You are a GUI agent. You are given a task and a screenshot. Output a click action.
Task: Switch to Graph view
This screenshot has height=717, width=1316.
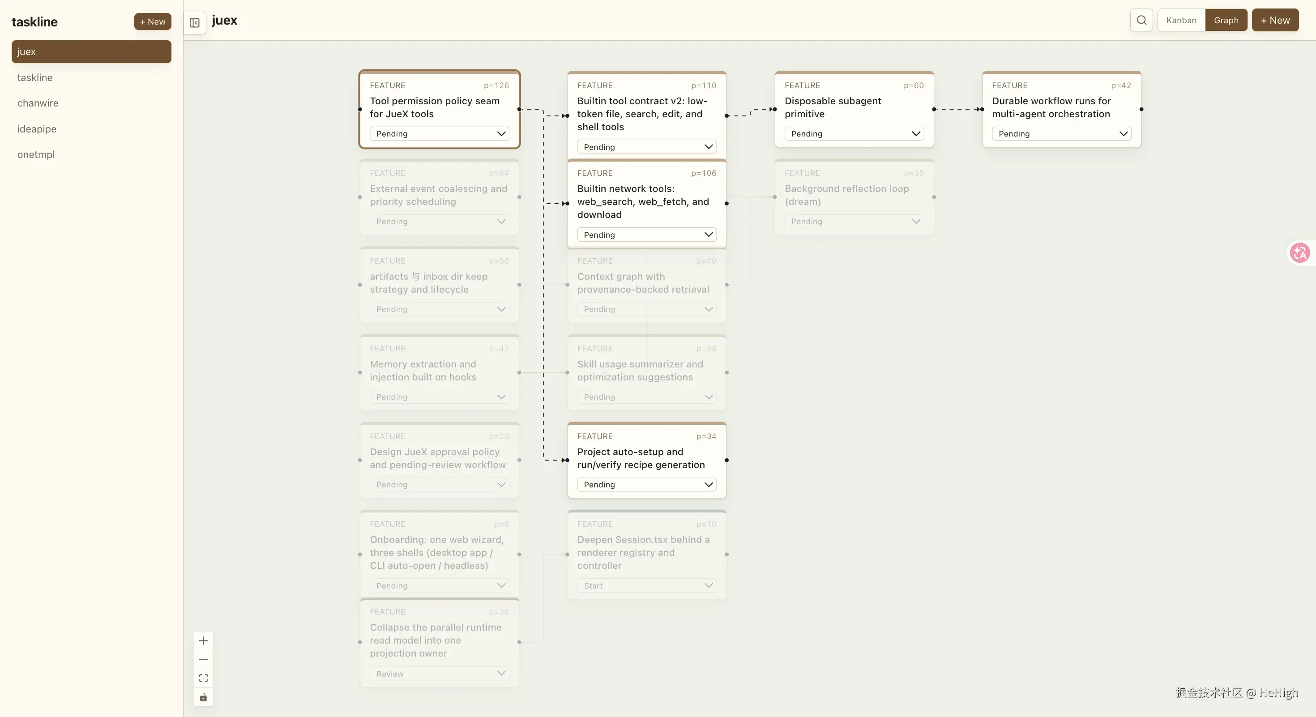(1226, 21)
